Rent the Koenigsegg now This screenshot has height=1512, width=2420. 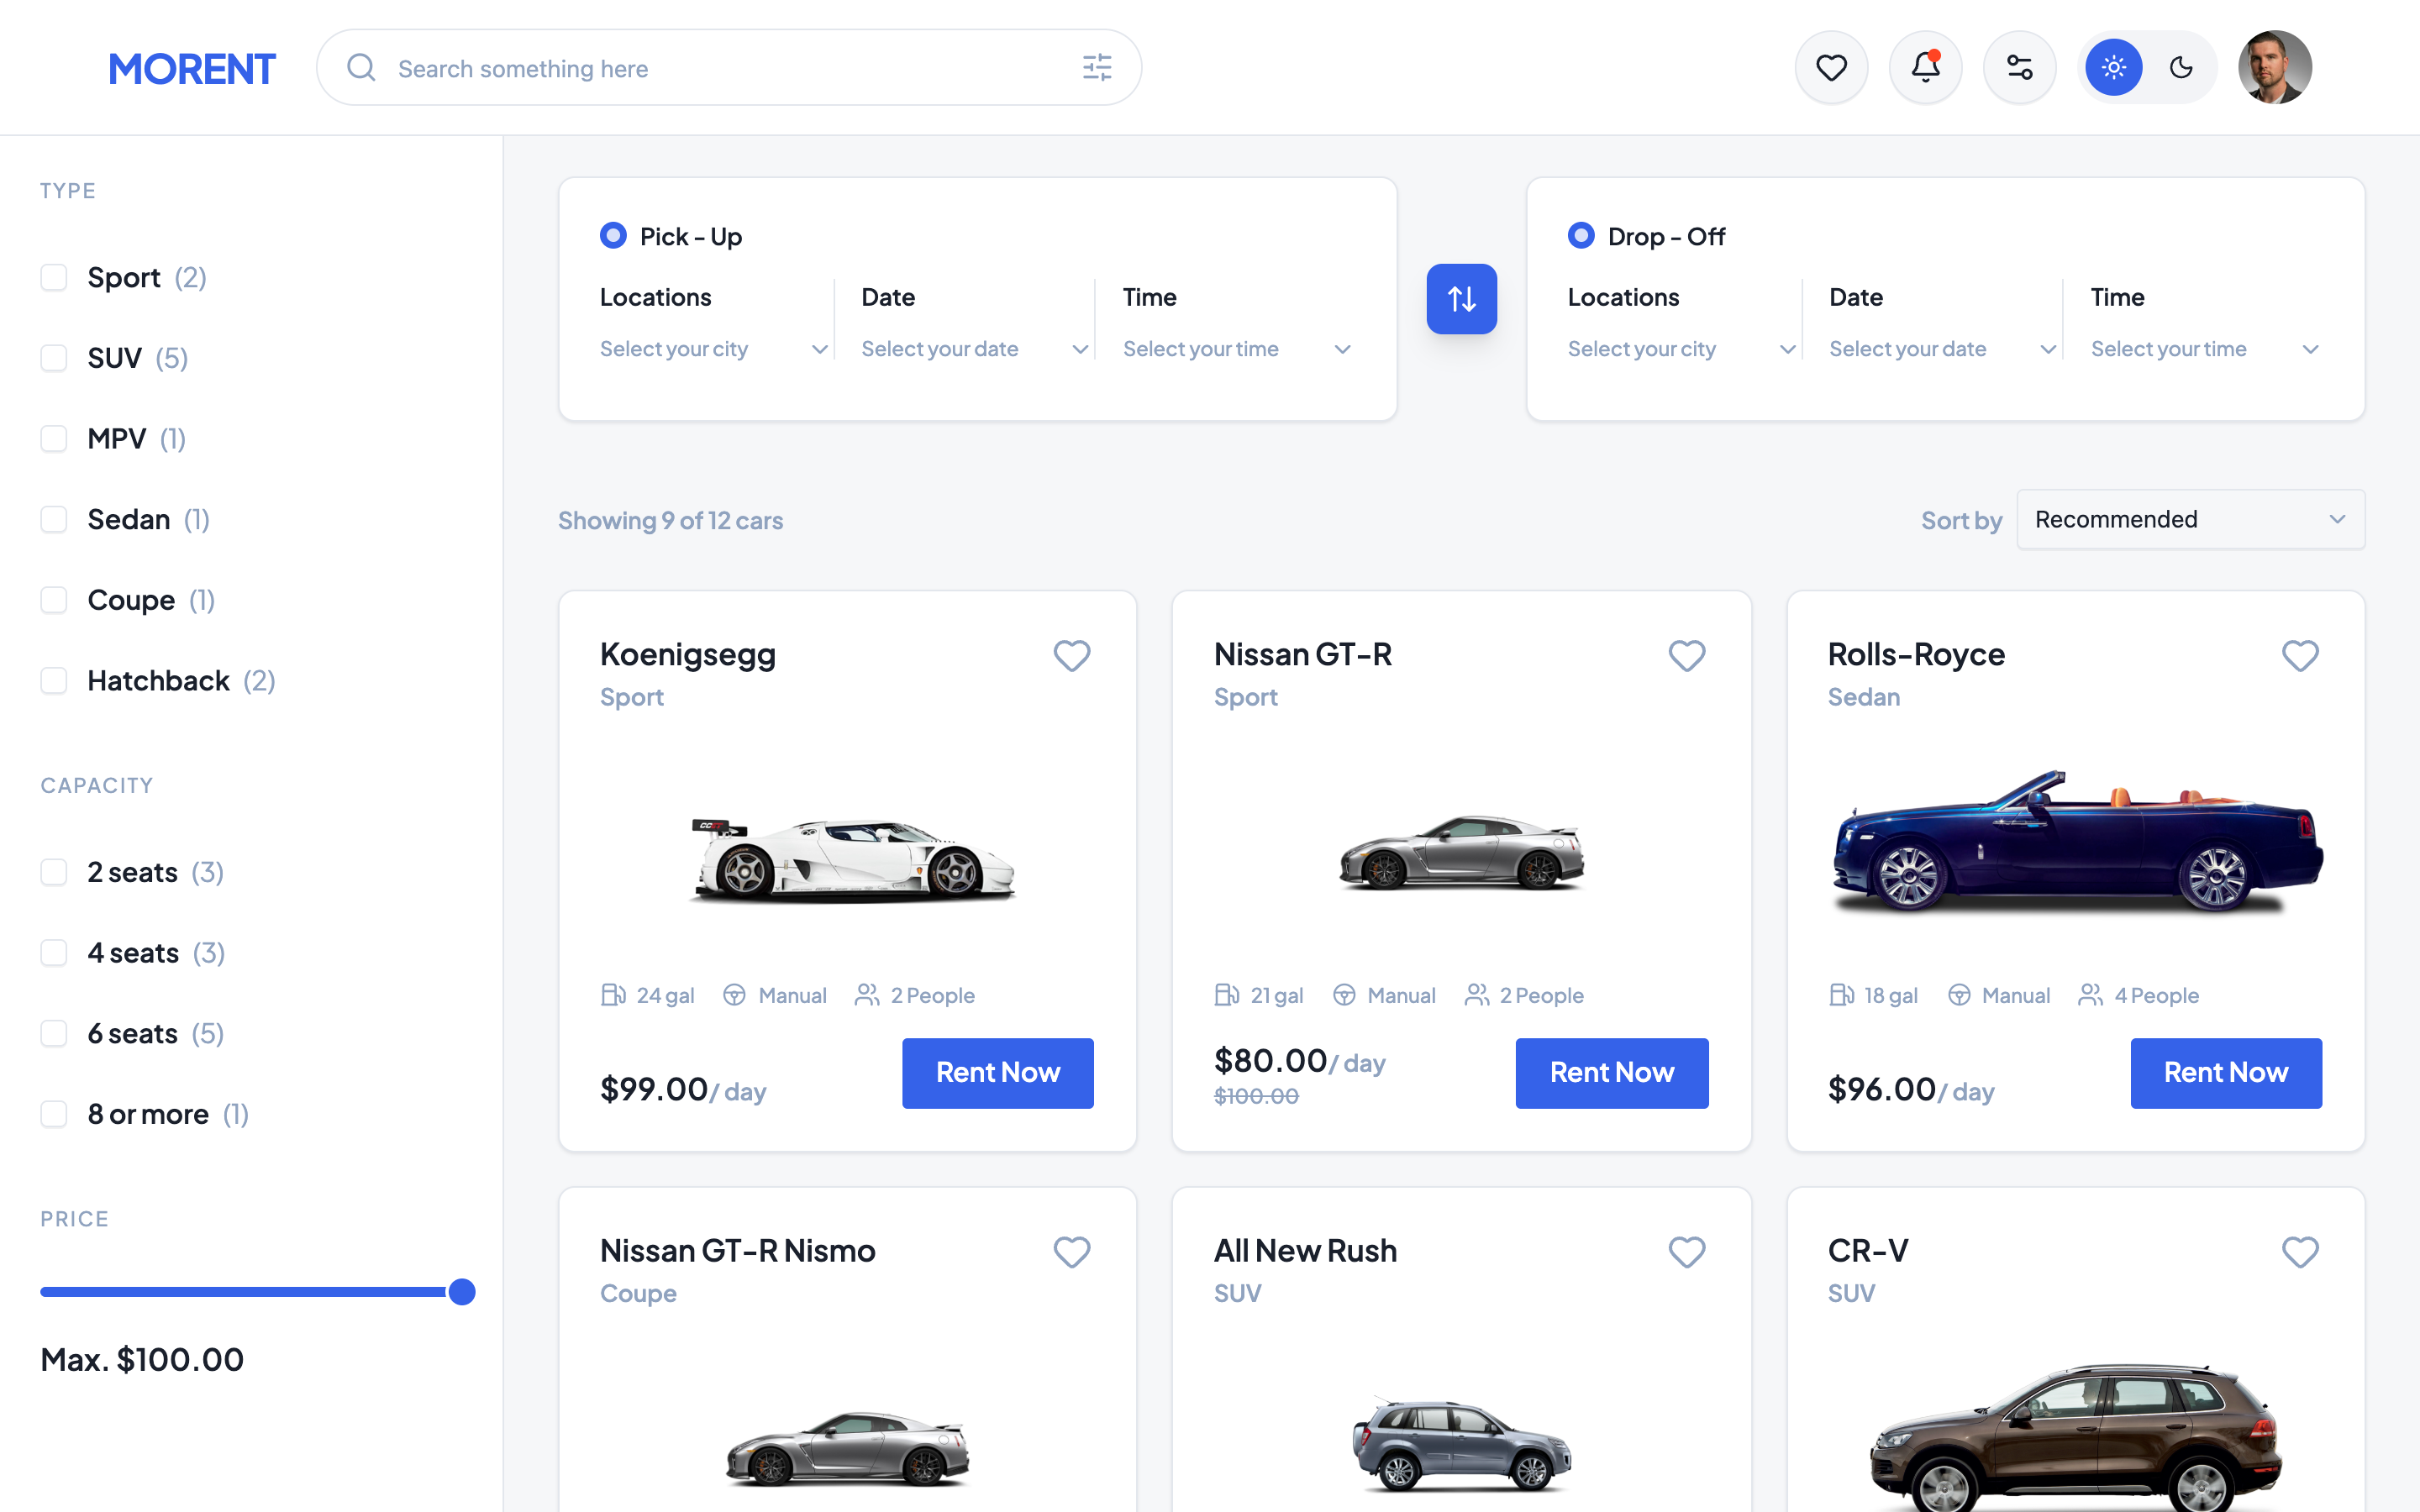997,1073
